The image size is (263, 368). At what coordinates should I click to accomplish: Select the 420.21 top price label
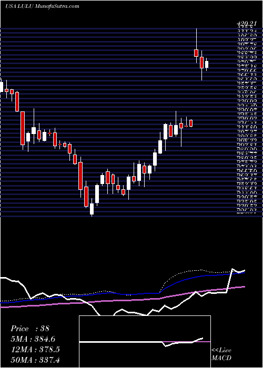pyautogui.click(x=247, y=24)
